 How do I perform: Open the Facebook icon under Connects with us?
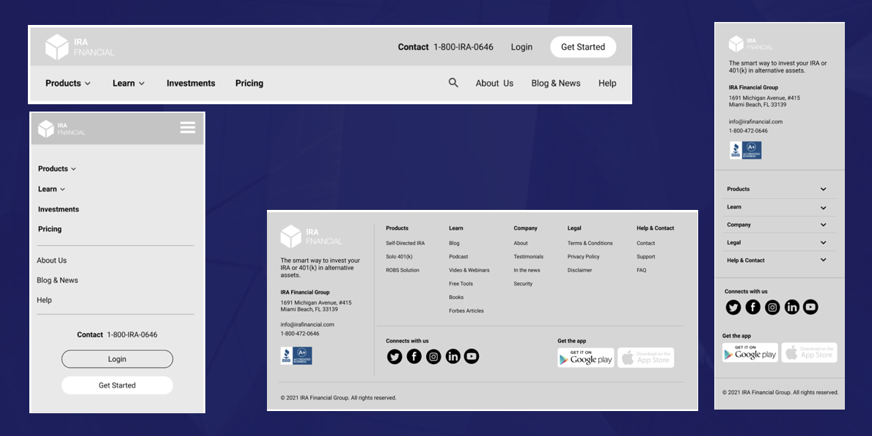pyautogui.click(x=414, y=356)
